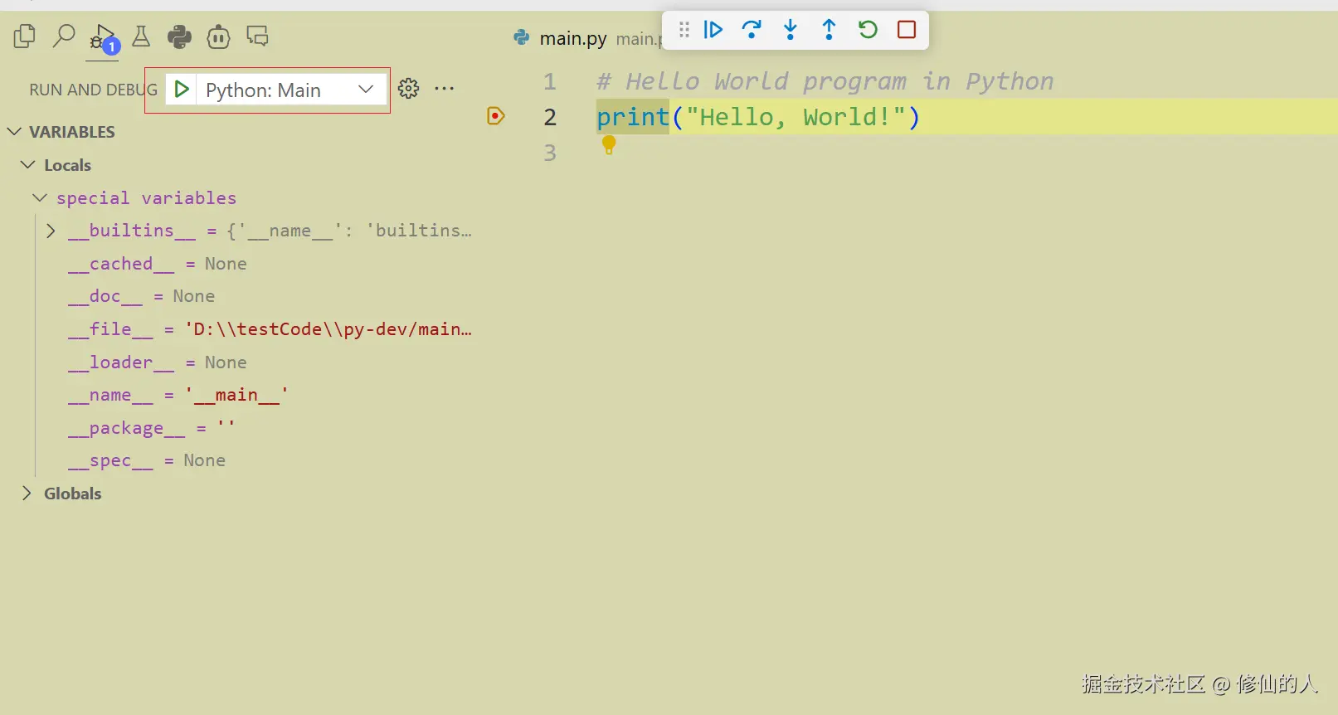Show code actions lightbulb

click(x=609, y=145)
